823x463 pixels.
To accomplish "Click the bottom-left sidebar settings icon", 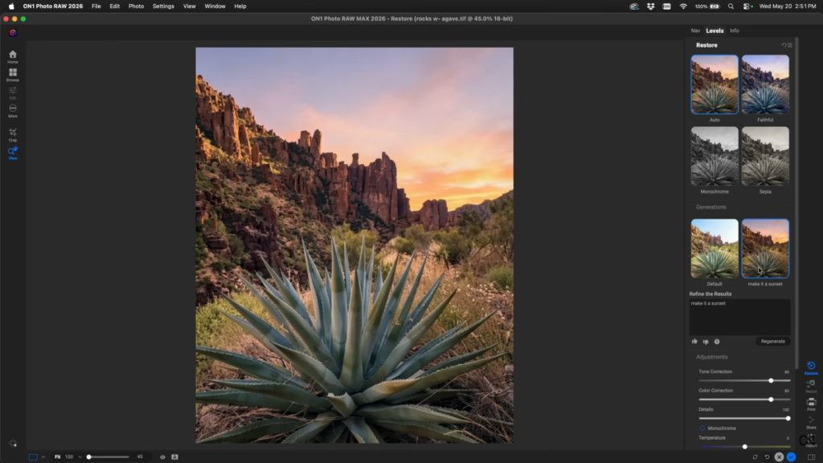I will point(13,443).
